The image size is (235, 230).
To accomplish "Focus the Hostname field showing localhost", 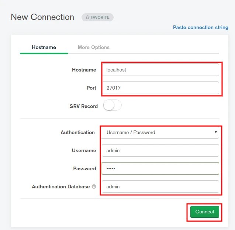I will point(160,70).
